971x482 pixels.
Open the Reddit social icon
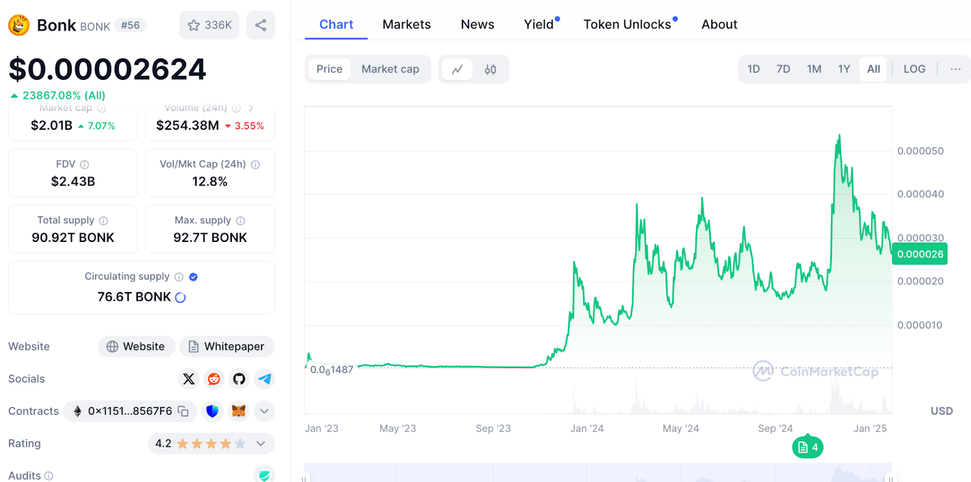coord(214,379)
